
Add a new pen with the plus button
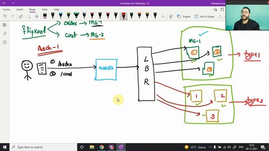pos(163,16)
